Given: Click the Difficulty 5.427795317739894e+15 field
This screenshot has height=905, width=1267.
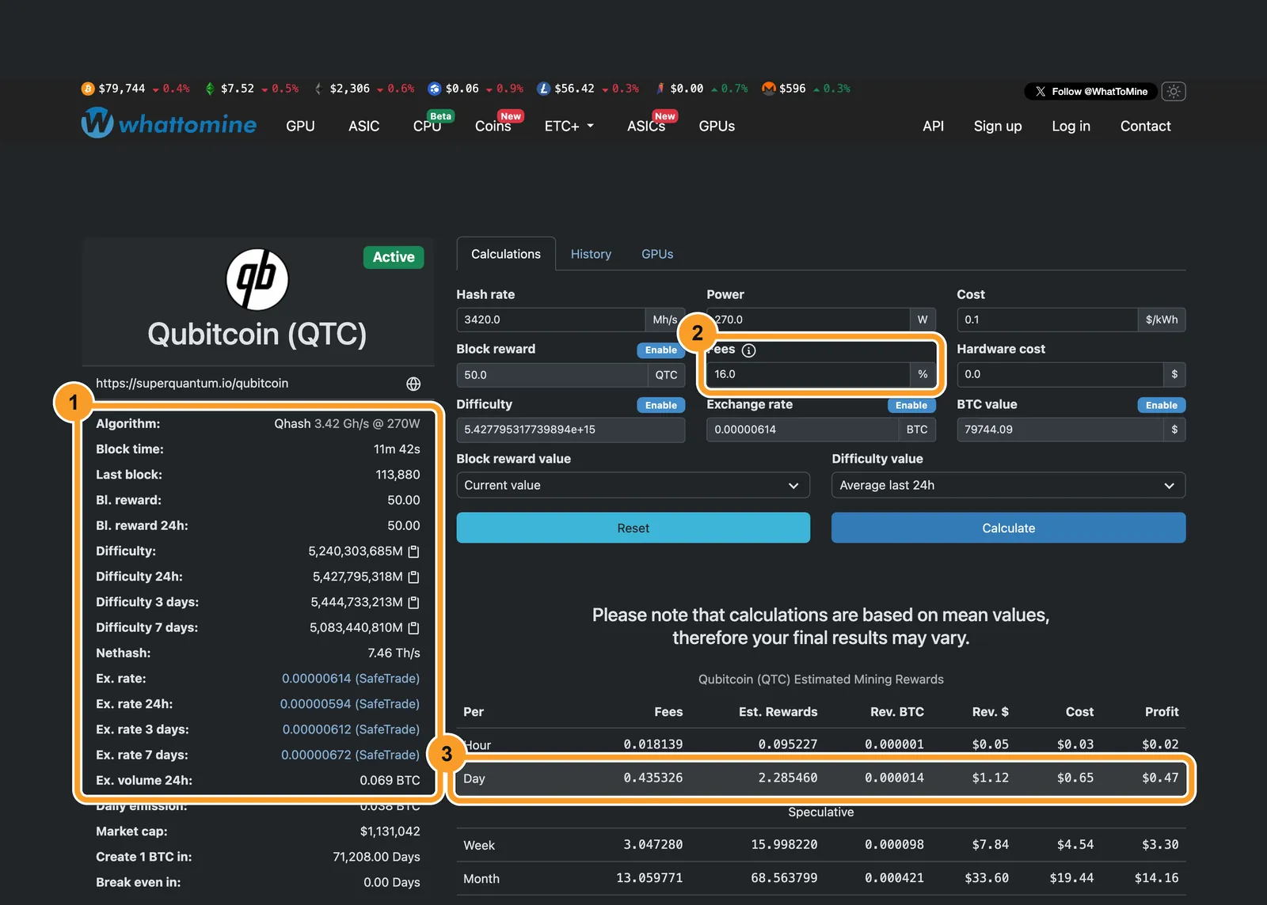Looking at the screenshot, I should pyautogui.click(x=570, y=430).
